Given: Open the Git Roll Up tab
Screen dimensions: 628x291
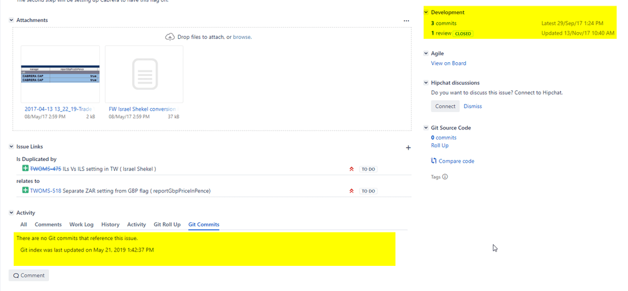Looking at the screenshot, I should pos(167,224).
